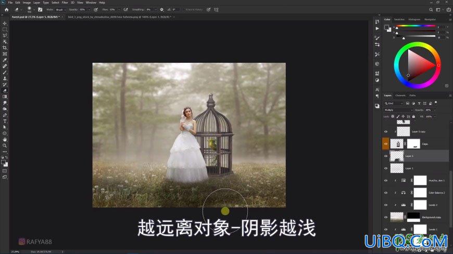This screenshot has height=254, width=453.
Task: Select the Clone Stamp tool
Action: (x=5, y=78)
